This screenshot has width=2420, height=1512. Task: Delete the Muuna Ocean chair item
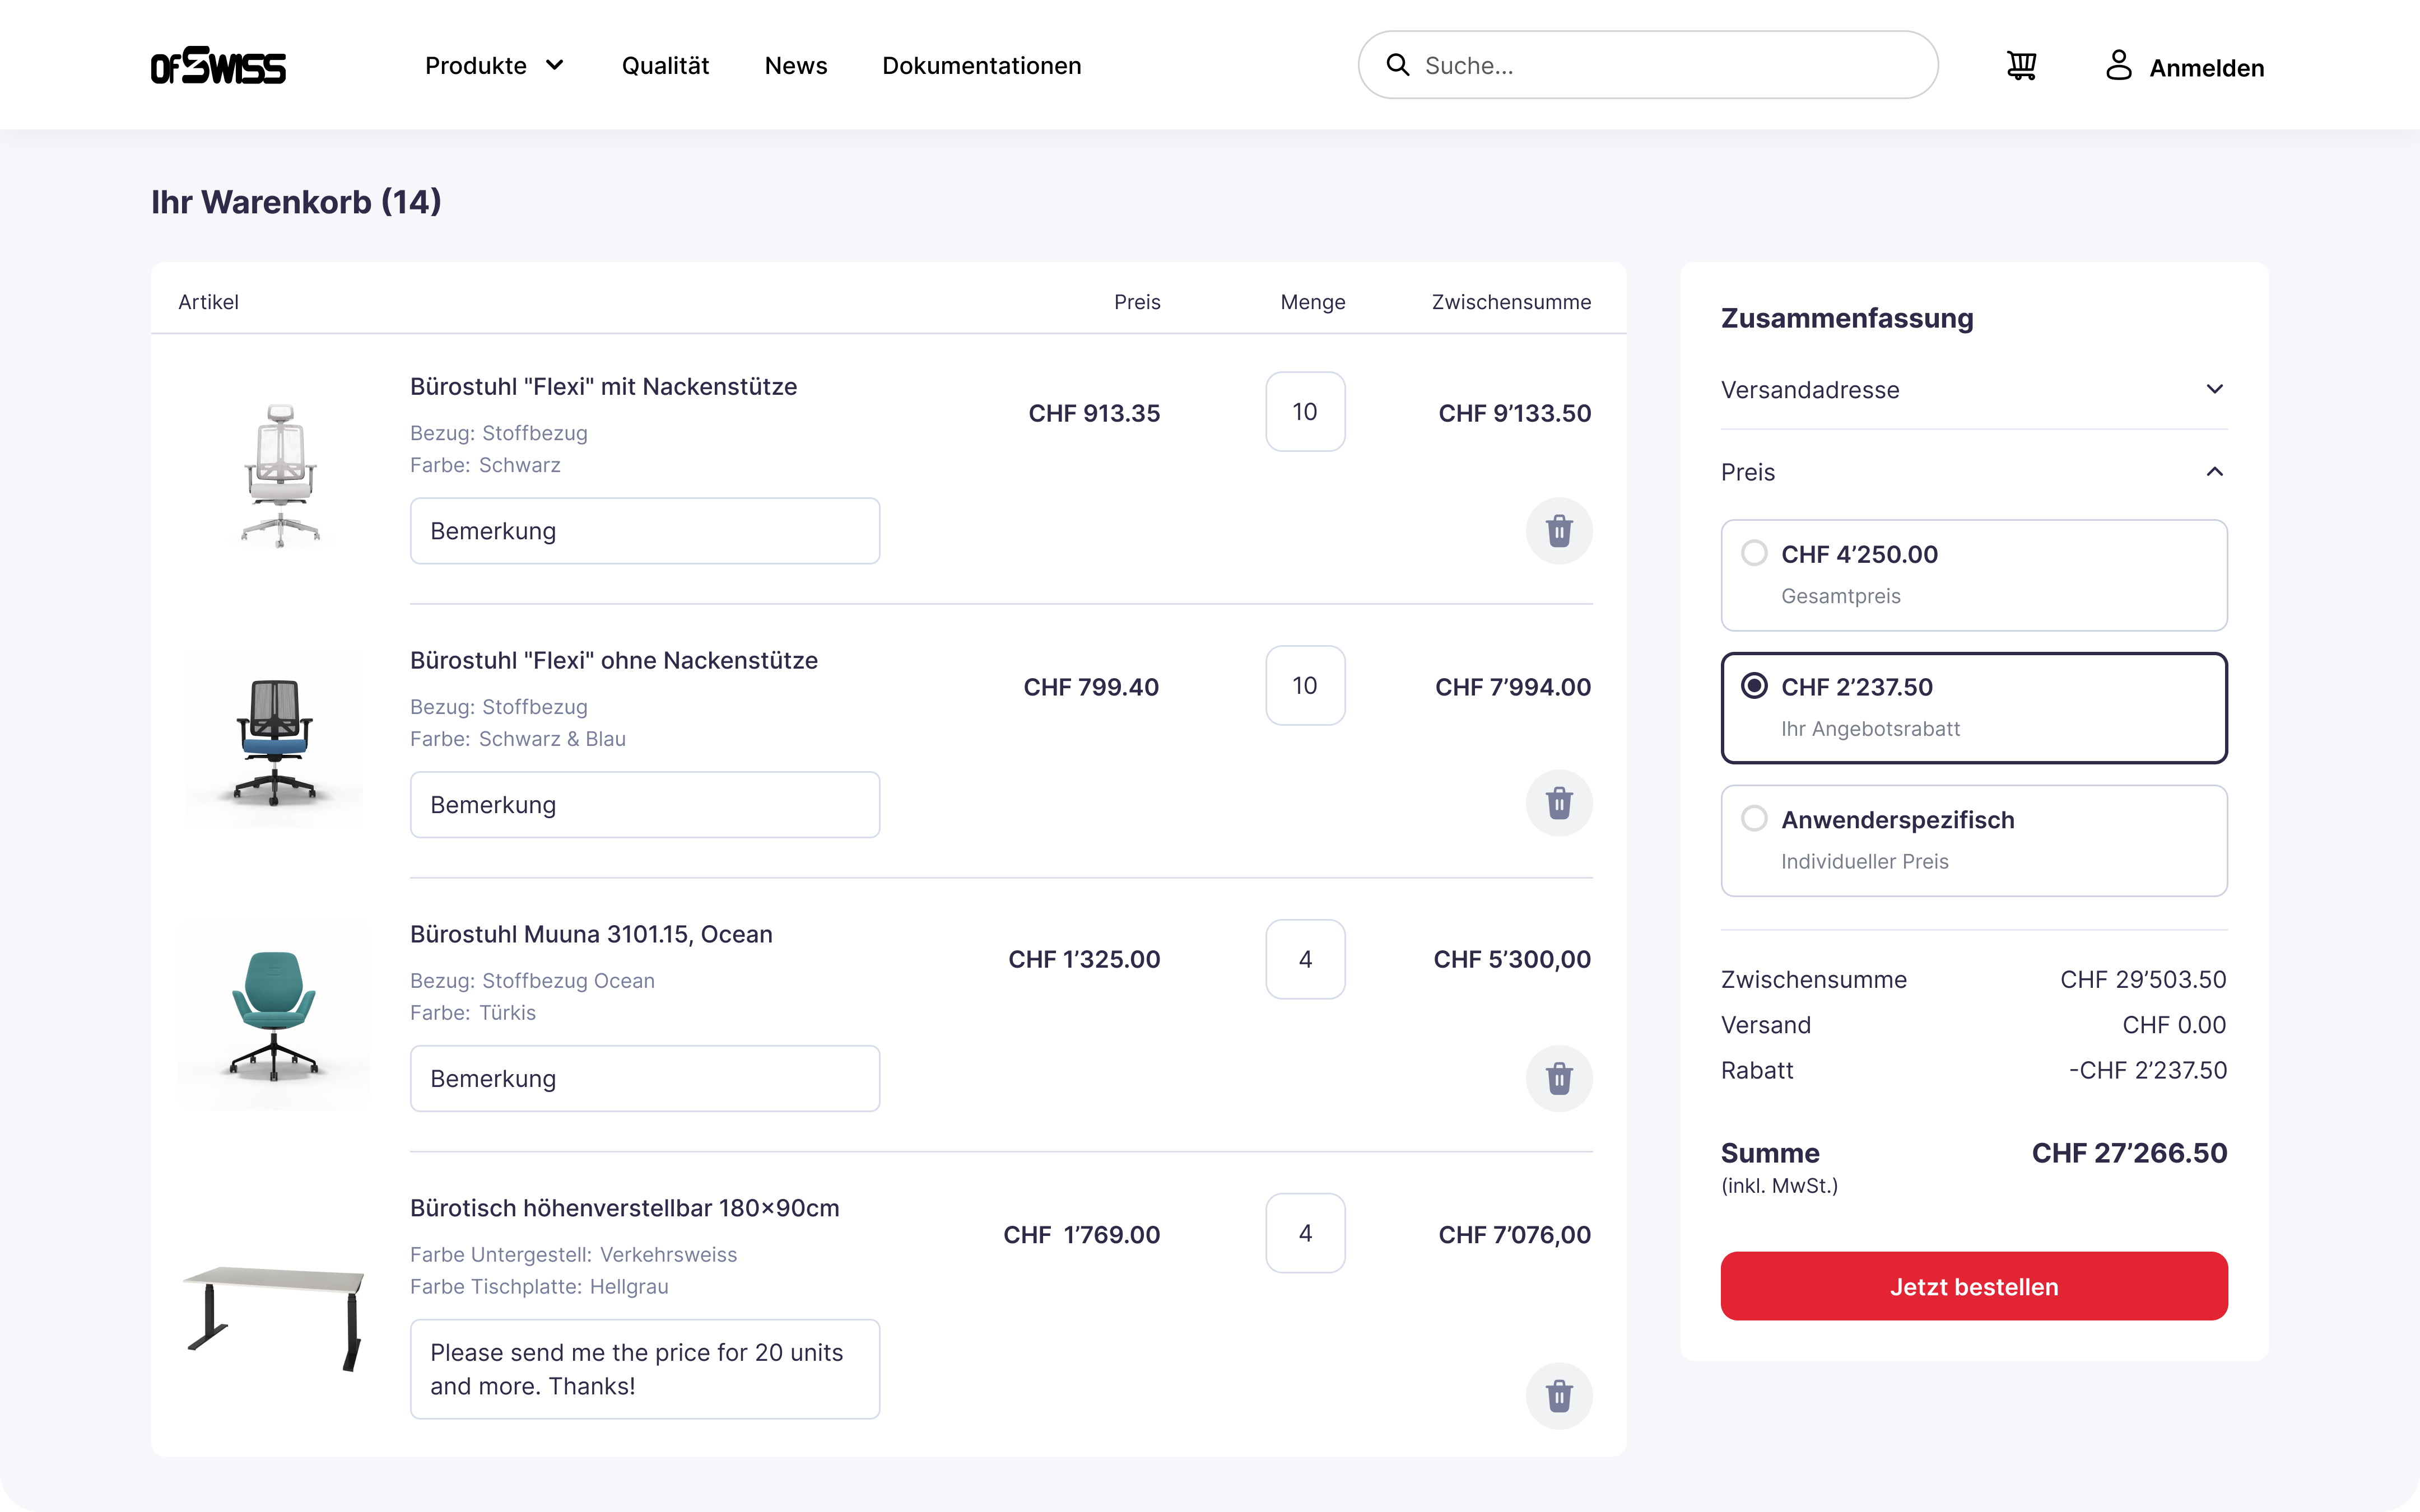tap(1559, 1079)
